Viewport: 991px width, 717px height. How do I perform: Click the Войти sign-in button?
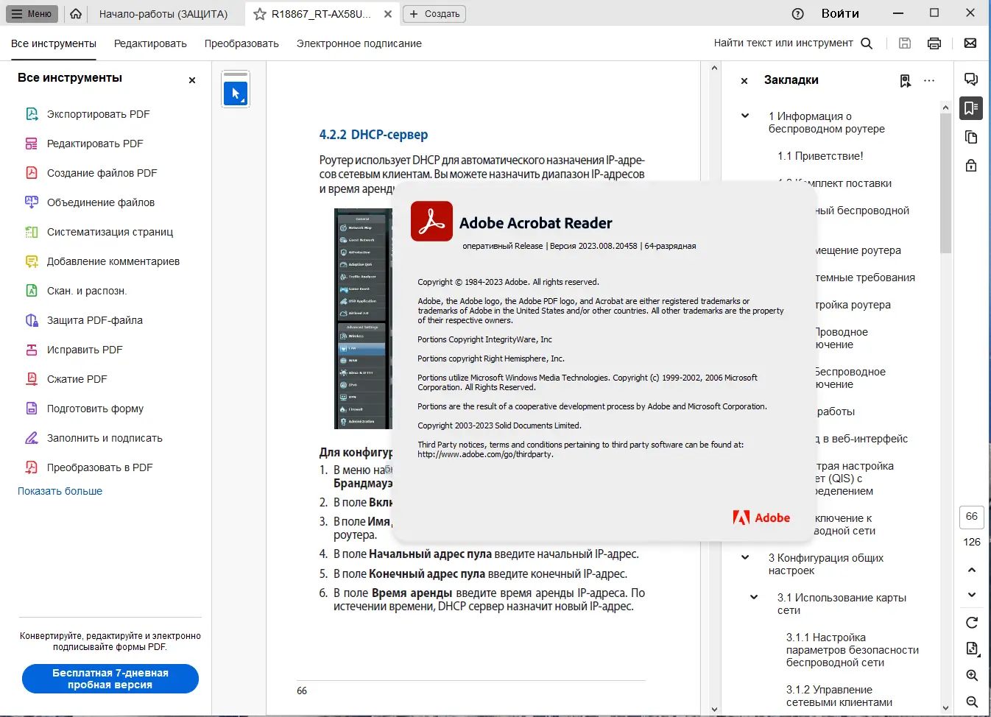pos(840,13)
